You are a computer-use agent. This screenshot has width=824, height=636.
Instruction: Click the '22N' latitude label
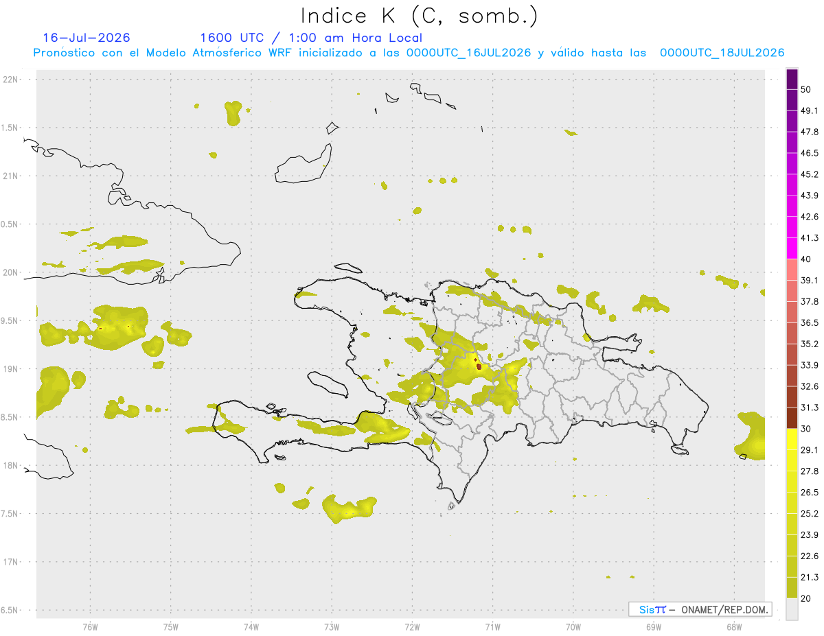pyautogui.click(x=11, y=79)
